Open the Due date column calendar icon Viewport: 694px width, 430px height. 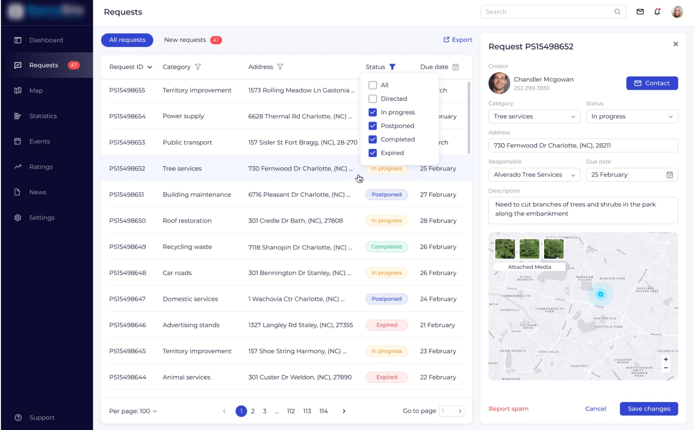(x=456, y=67)
